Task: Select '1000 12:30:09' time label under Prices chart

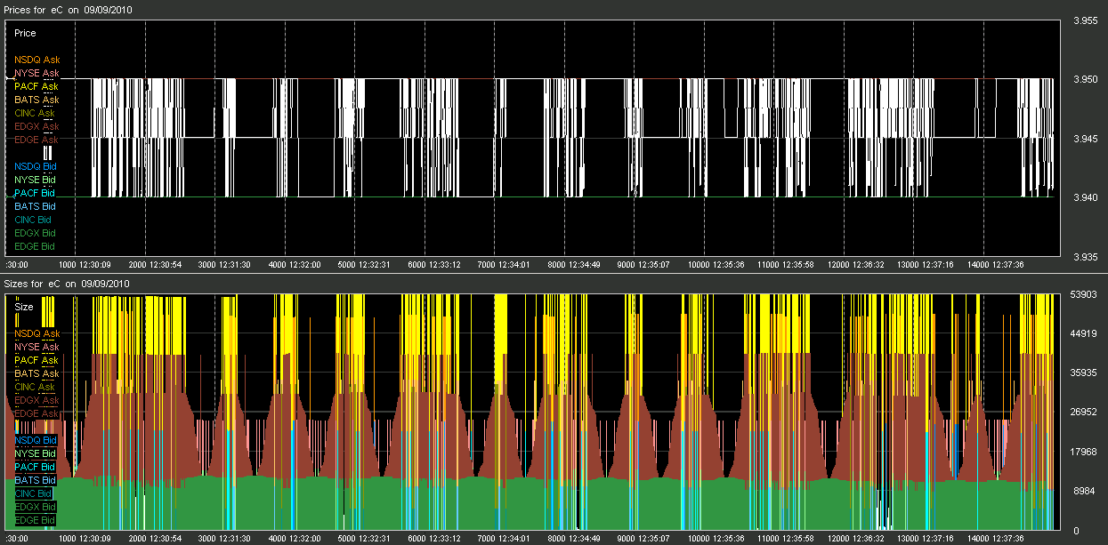Action: (x=85, y=265)
